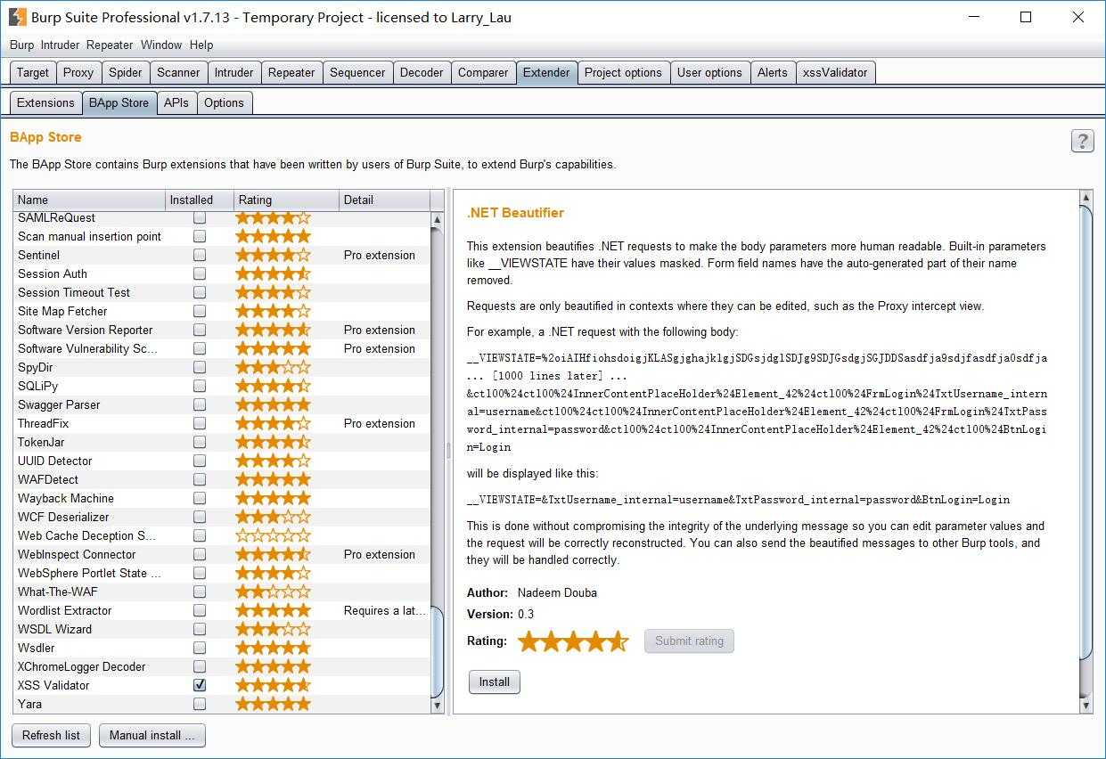Select the WCF Deserializer extension row
The image size is (1106, 759).
click(x=222, y=517)
